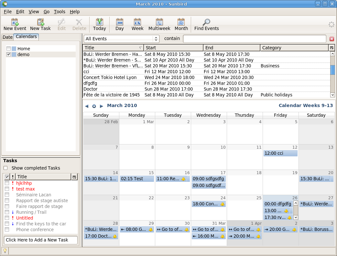
Task: Switch to the Date tab
Action: tap(7, 37)
